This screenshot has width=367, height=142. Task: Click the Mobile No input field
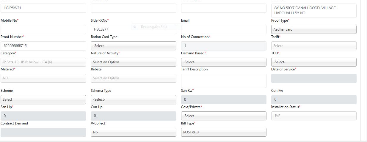[43, 29]
